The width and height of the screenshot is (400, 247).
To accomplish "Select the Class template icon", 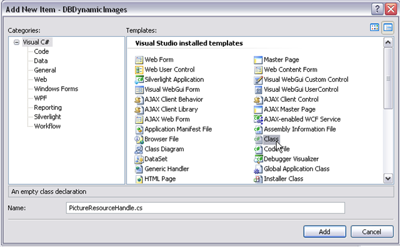I will click(258, 139).
